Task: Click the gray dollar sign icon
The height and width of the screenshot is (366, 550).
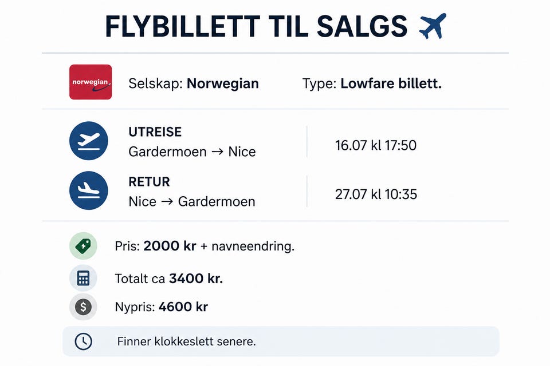Action: tap(83, 307)
